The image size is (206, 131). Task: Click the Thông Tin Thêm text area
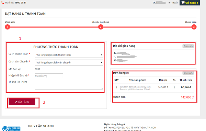69,85
